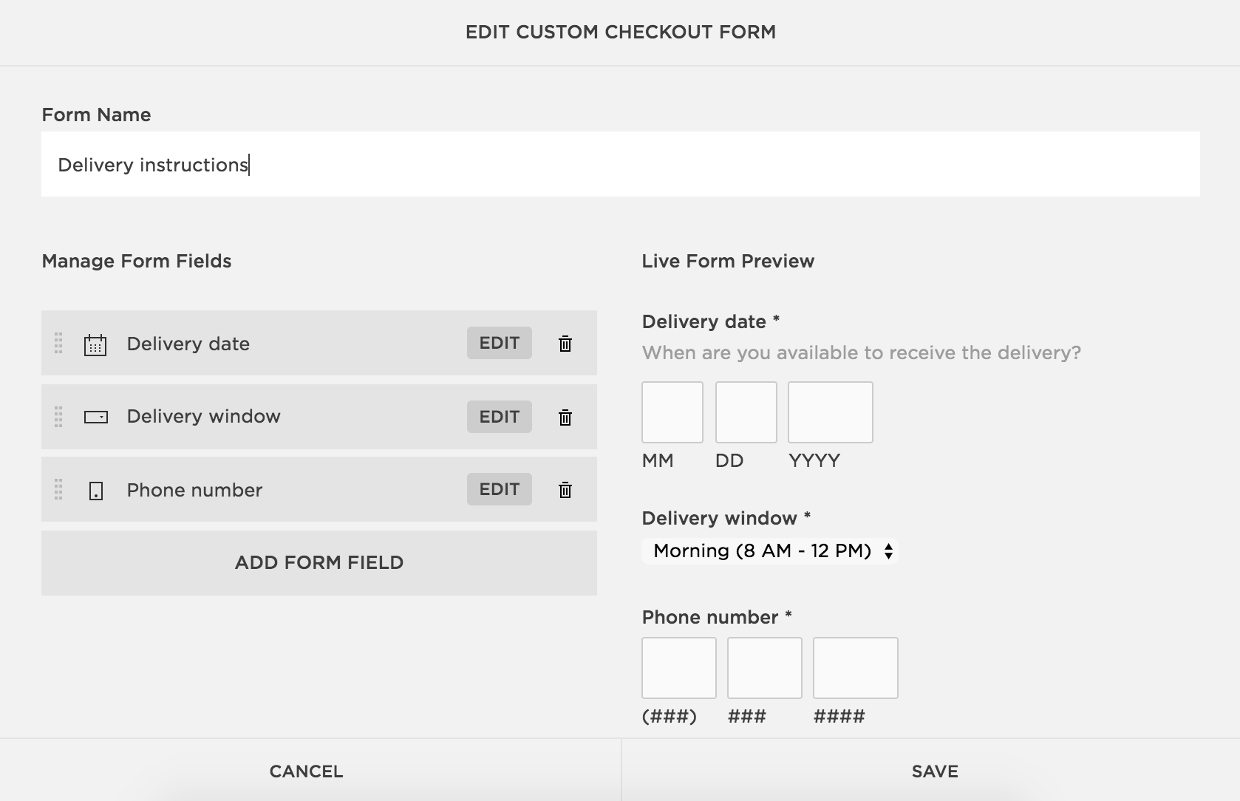Screen dimensions: 1240x801
Task: Save the custom checkout form
Action: (x=934, y=771)
